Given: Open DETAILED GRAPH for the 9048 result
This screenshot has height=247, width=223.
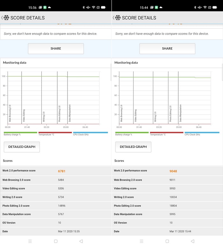Looking at the screenshot, I should [133, 147].
